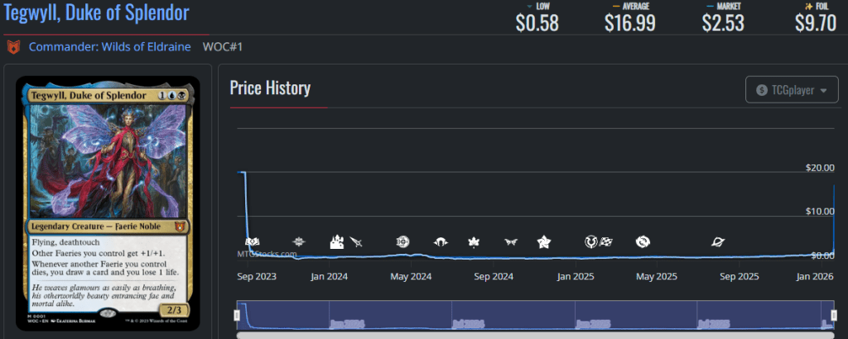This screenshot has height=339, width=848.
Task: Open the TCGplayer price source dropdown
Action: [x=792, y=89]
